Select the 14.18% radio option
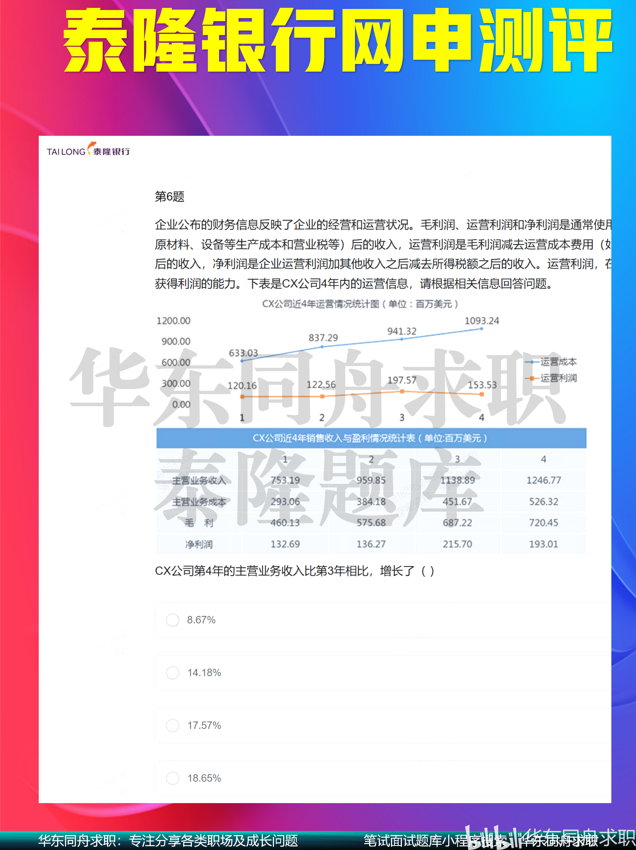Image resolution: width=636 pixels, height=850 pixels. 173,672
